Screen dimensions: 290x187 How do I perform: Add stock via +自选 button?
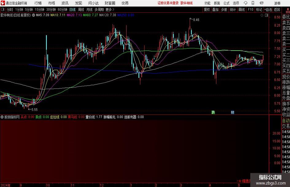(x=268, y=10)
